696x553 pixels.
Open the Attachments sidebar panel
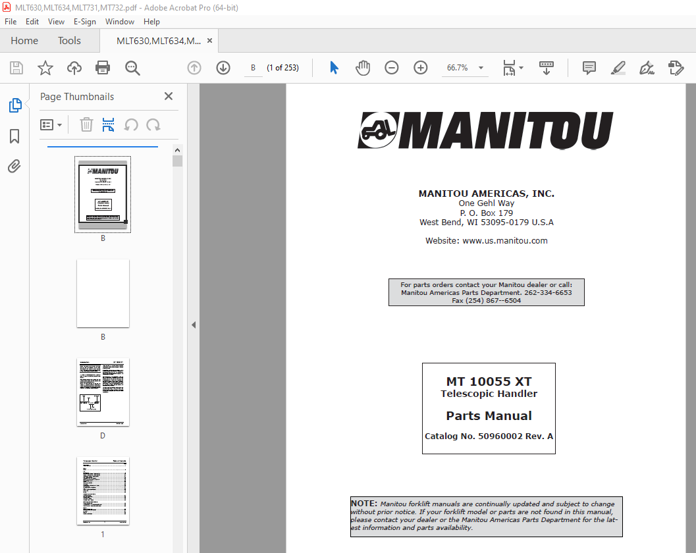pos(14,167)
